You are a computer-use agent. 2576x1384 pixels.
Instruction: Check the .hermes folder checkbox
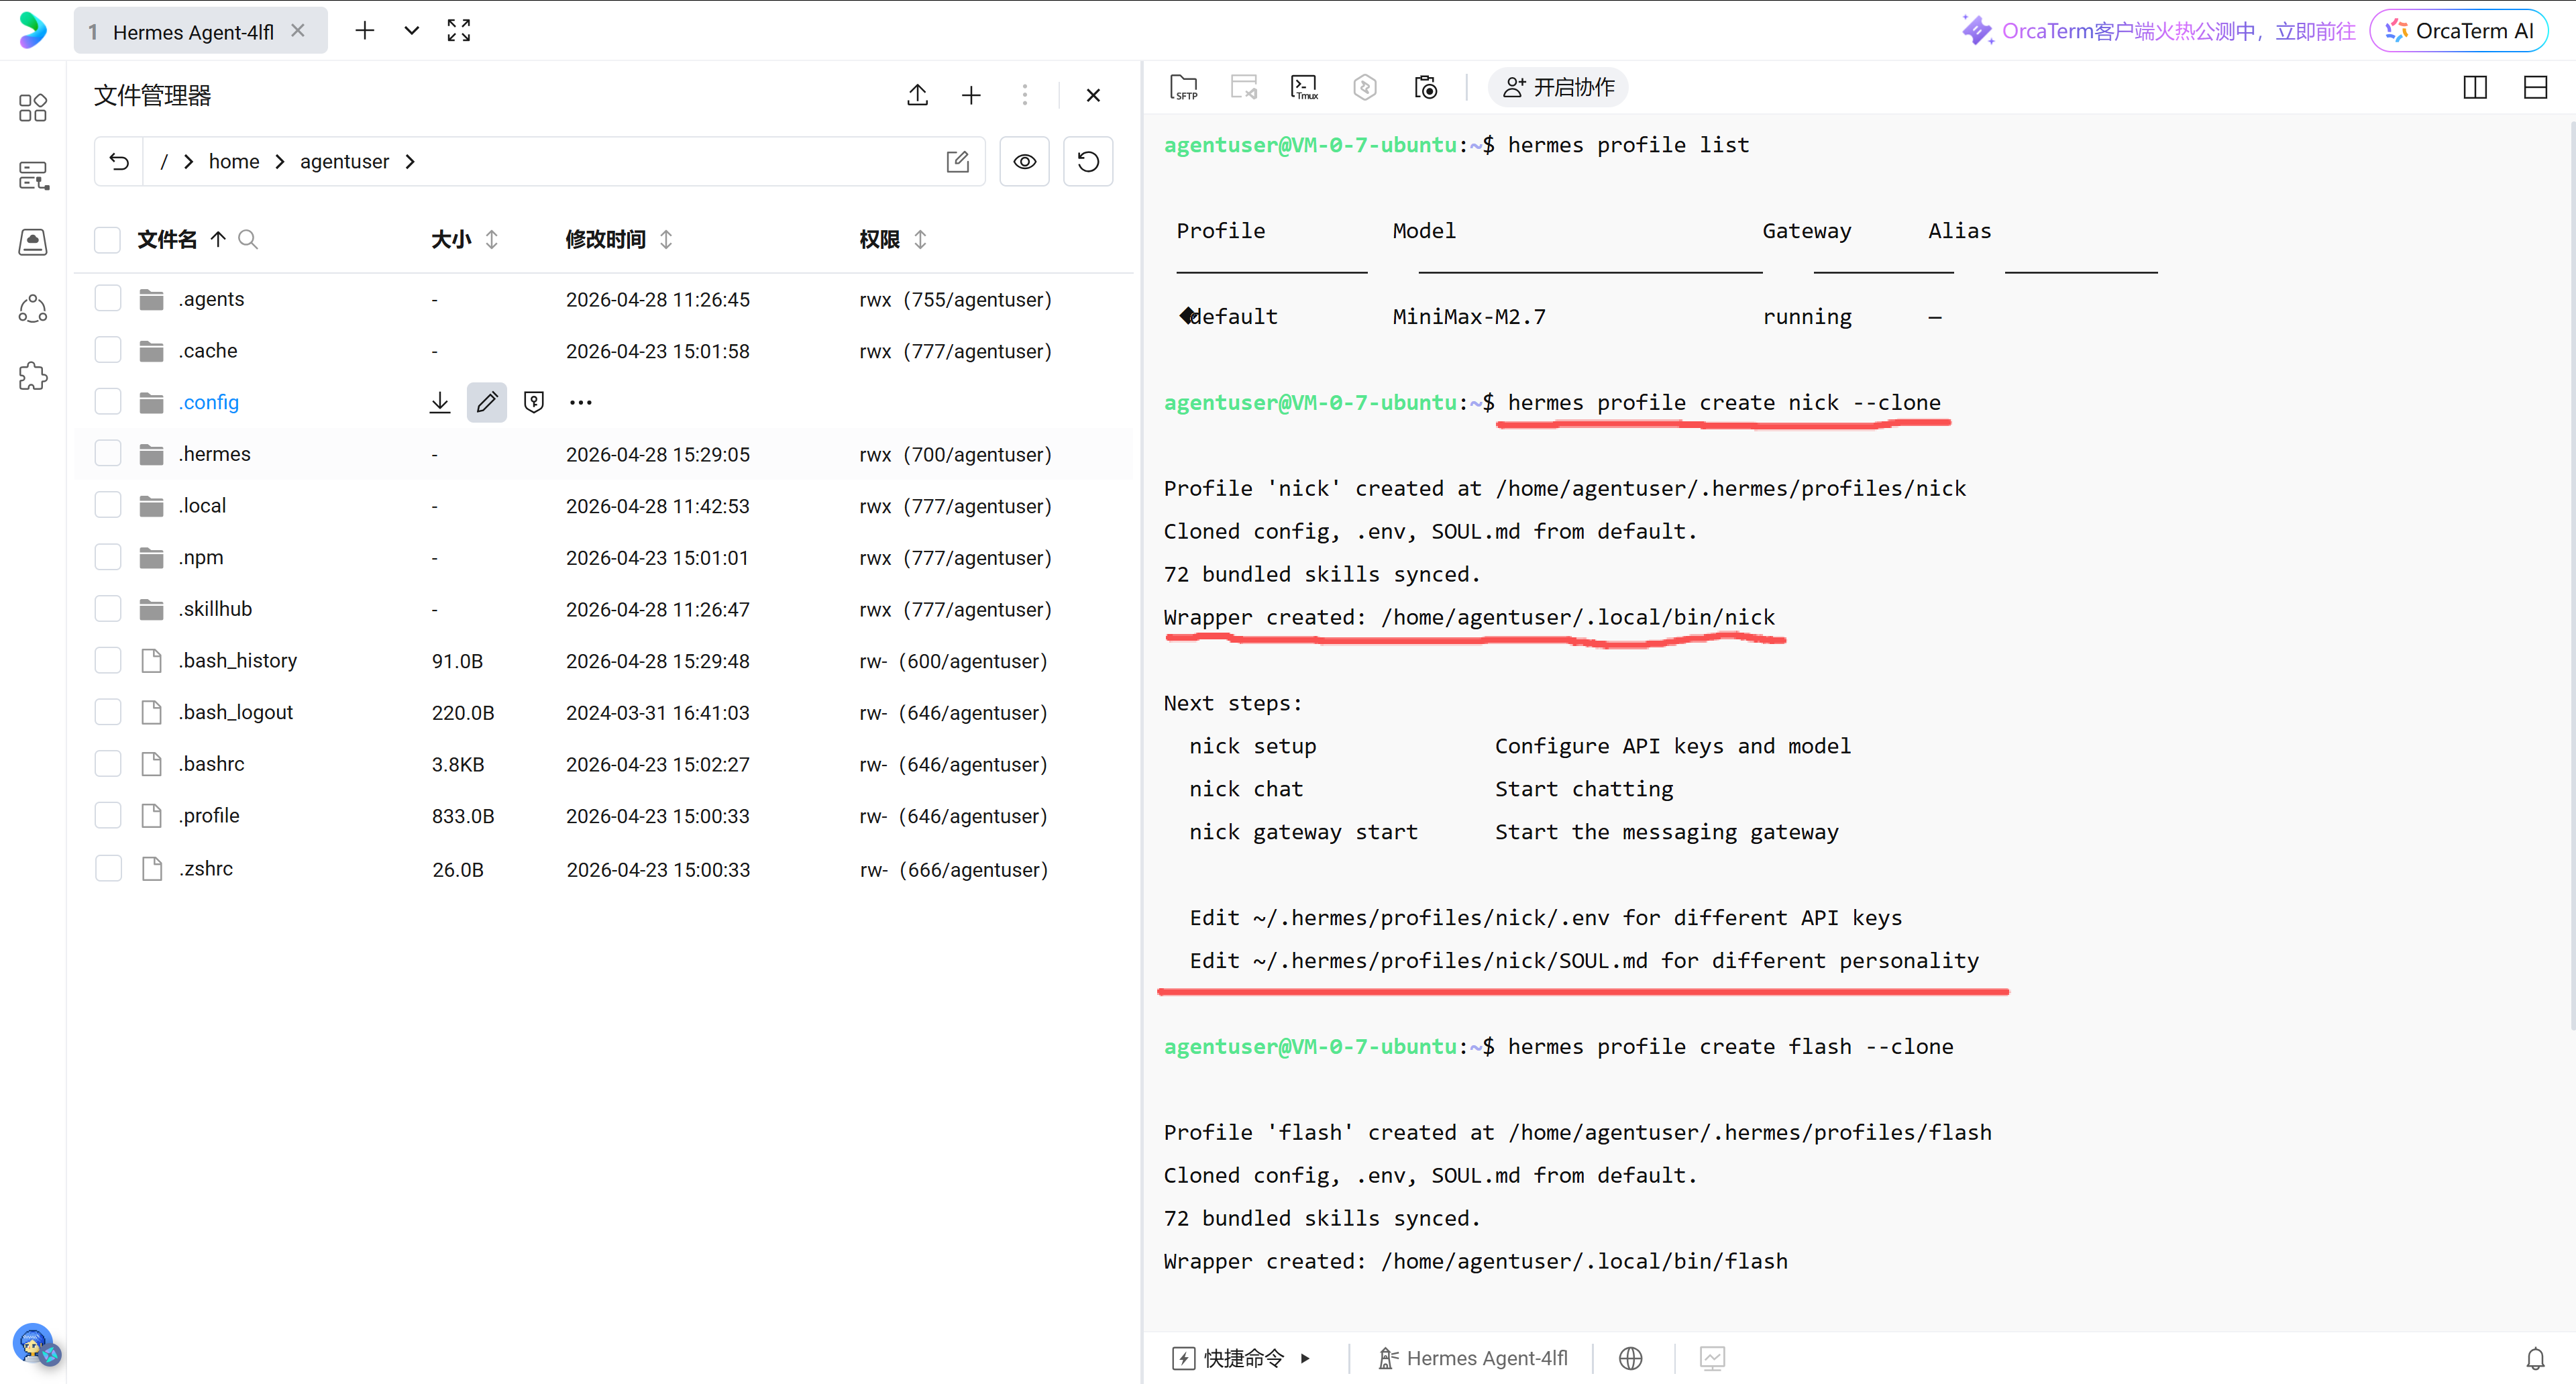(x=107, y=454)
